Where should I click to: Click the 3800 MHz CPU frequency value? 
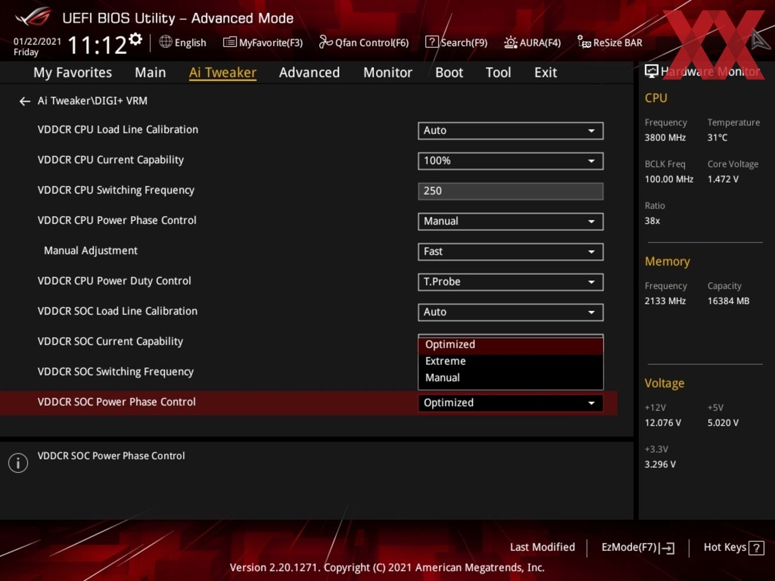[665, 137]
